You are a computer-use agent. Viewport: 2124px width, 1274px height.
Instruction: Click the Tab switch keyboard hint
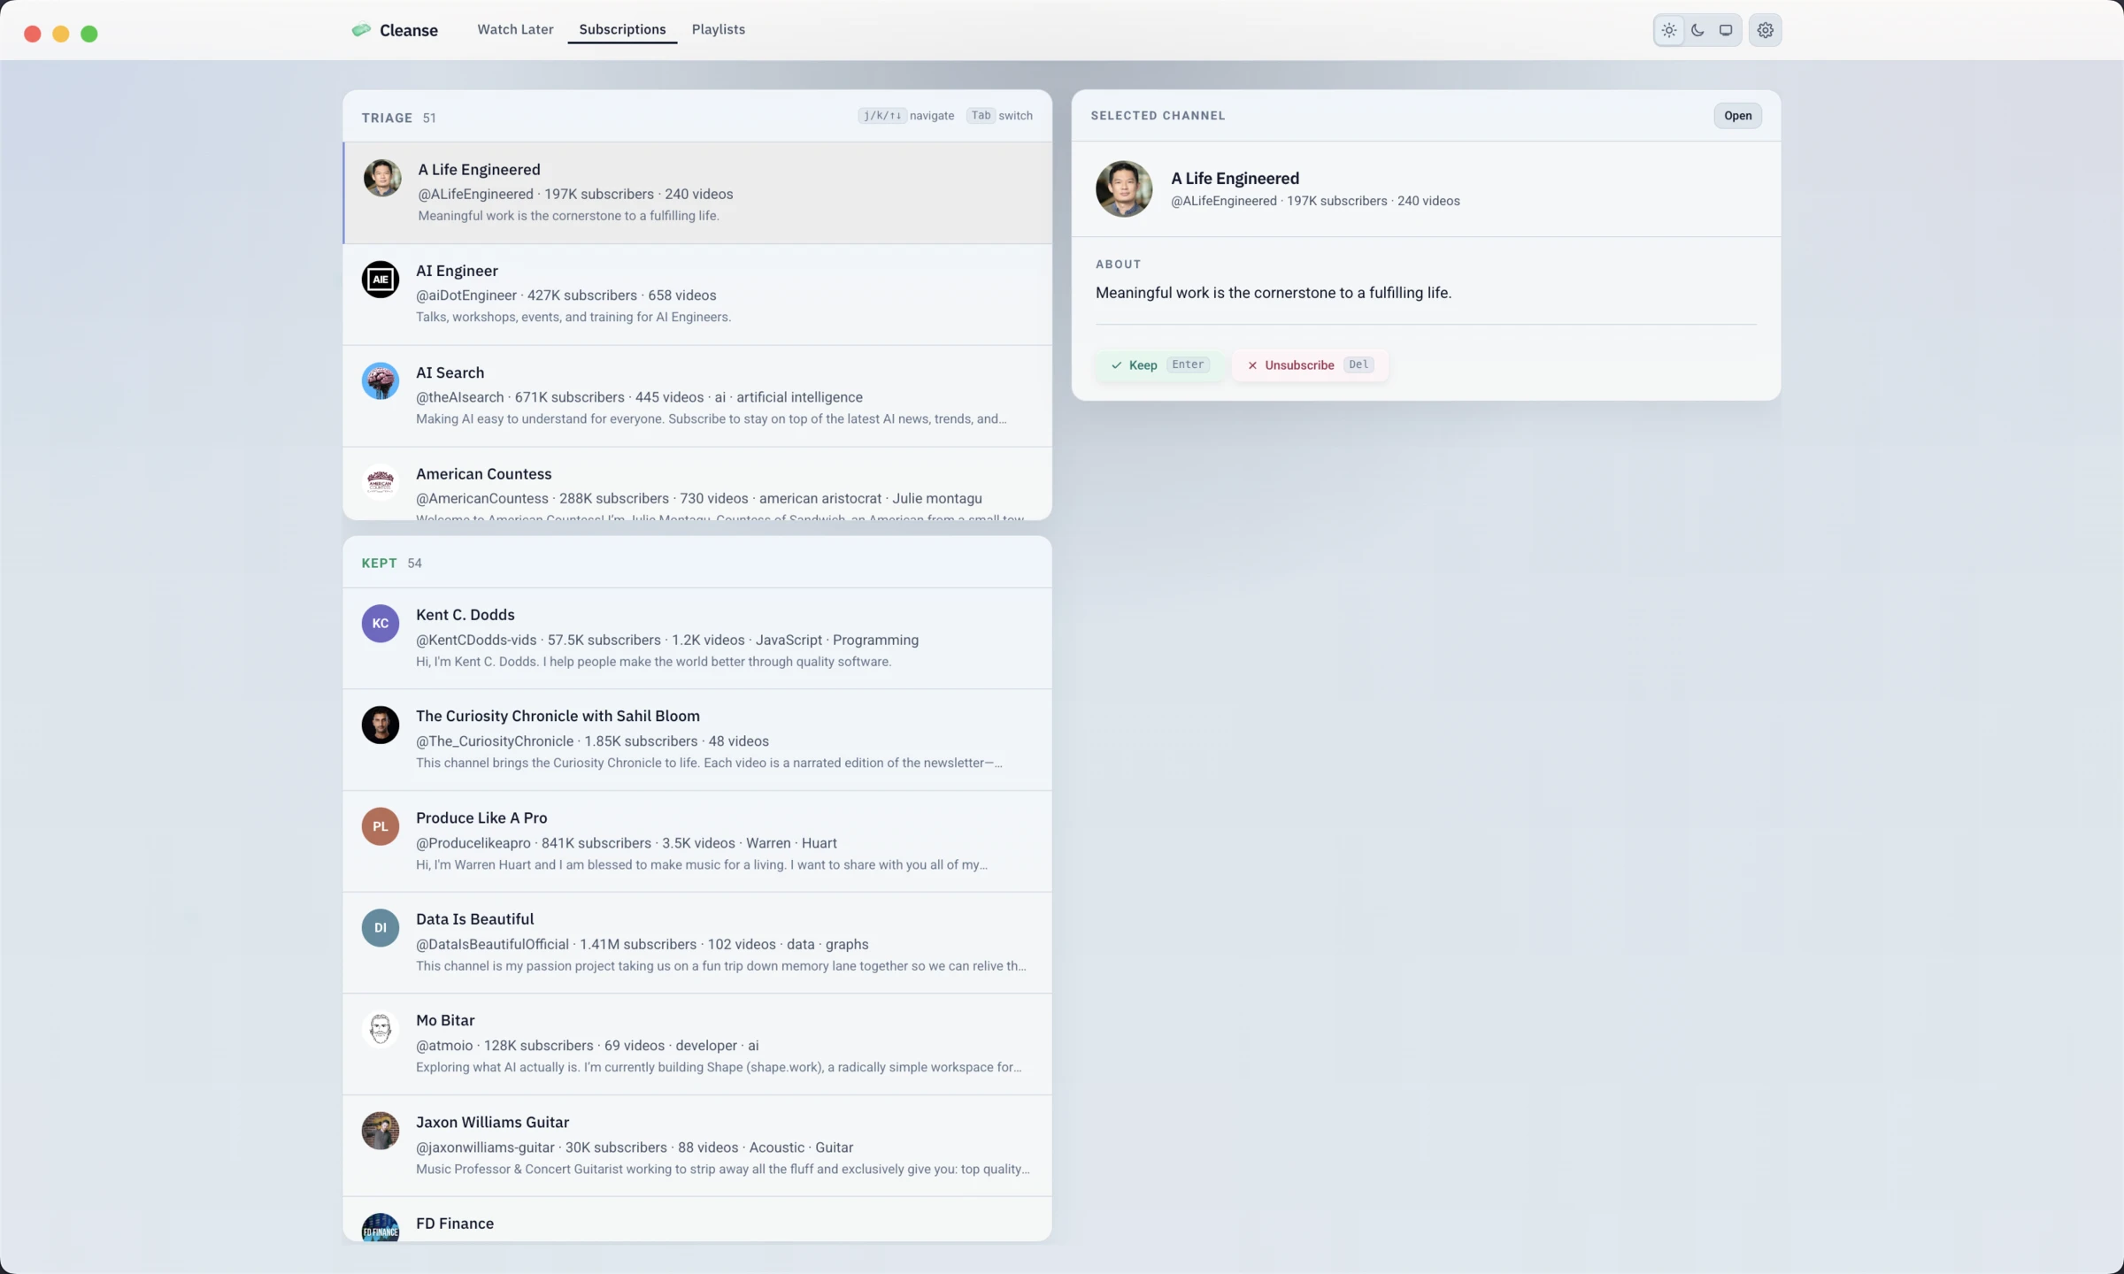(x=999, y=116)
